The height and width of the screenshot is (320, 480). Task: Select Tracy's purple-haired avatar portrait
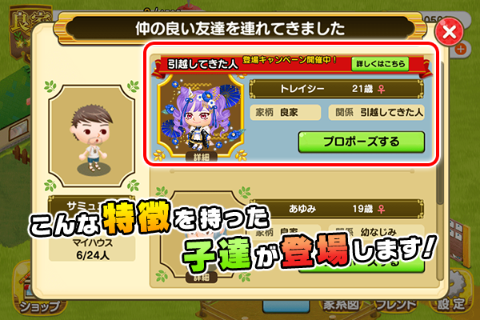(201, 116)
